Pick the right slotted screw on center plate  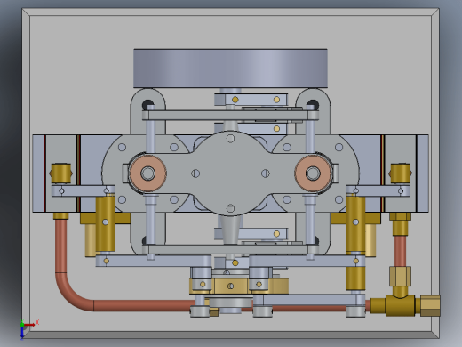266,173
